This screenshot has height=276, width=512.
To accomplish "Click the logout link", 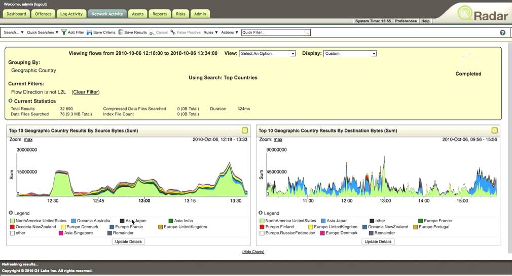I will (40, 4).
